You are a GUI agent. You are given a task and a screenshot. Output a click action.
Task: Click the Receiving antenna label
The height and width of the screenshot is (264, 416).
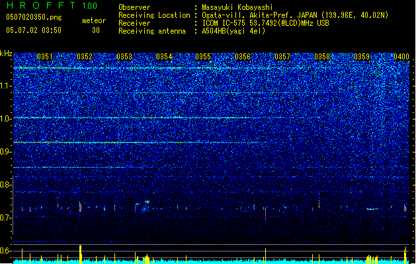click(x=152, y=31)
